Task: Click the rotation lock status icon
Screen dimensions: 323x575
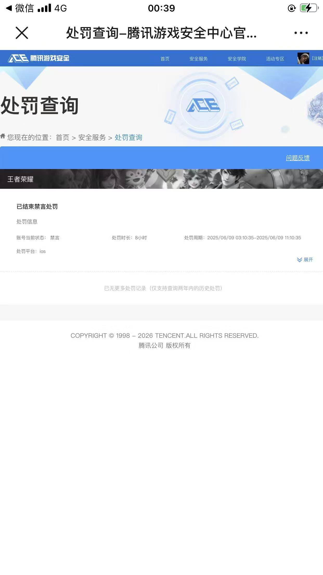Action: [x=292, y=8]
